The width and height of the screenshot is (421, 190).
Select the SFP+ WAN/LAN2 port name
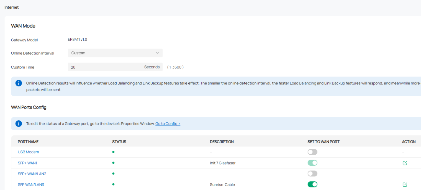point(32,174)
